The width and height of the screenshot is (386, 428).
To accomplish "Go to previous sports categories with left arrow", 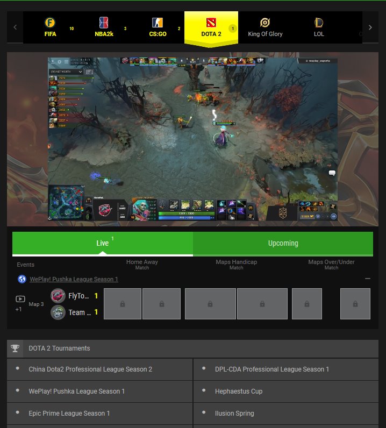I will [15, 27].
